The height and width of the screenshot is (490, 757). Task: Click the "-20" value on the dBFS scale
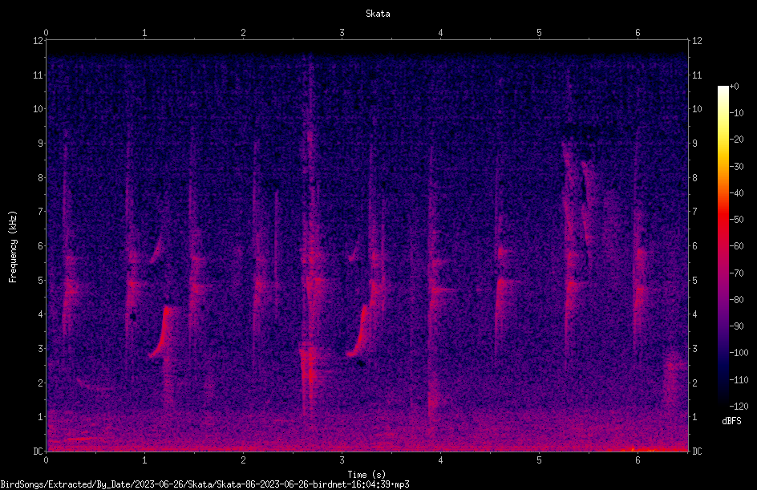(x=736, y=140)
